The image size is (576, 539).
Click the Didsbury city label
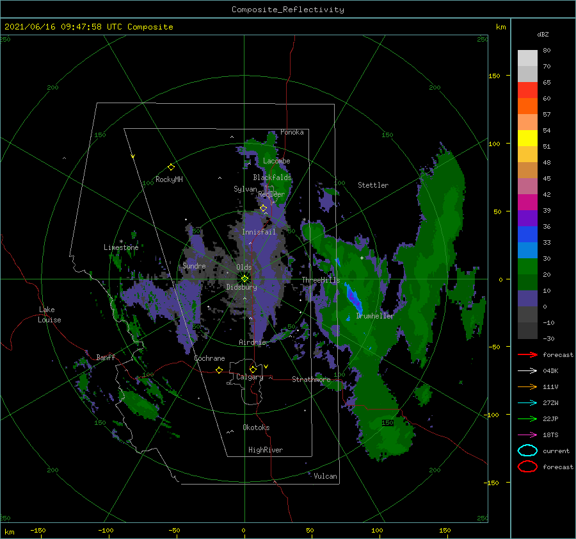(x=241, y=287)
